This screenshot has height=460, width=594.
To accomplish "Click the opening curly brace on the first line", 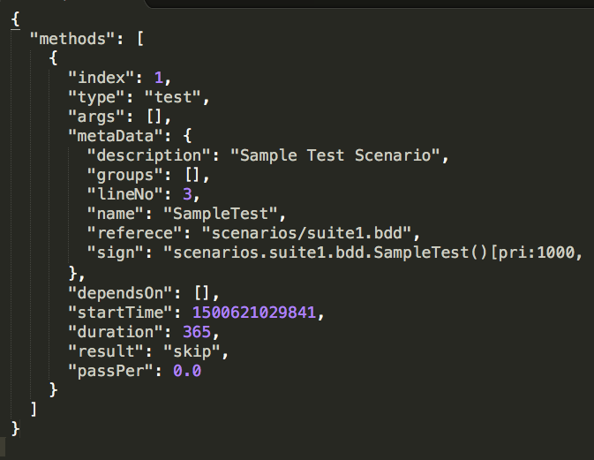I will 15,20.
